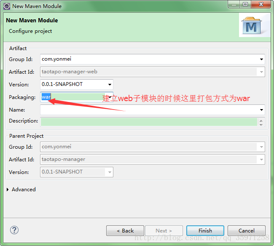Click Parent Project Group Id dropdown arrow
This screenshot has width=274, height=246.
261,147
